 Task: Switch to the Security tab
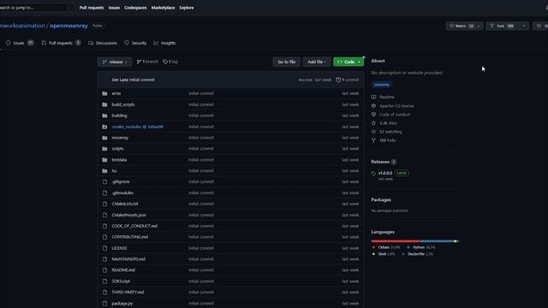135,43
